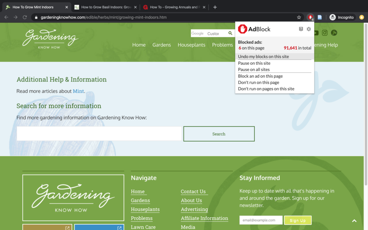
Task: Click the Sign Up newsletter button
Action: (298, 220)
